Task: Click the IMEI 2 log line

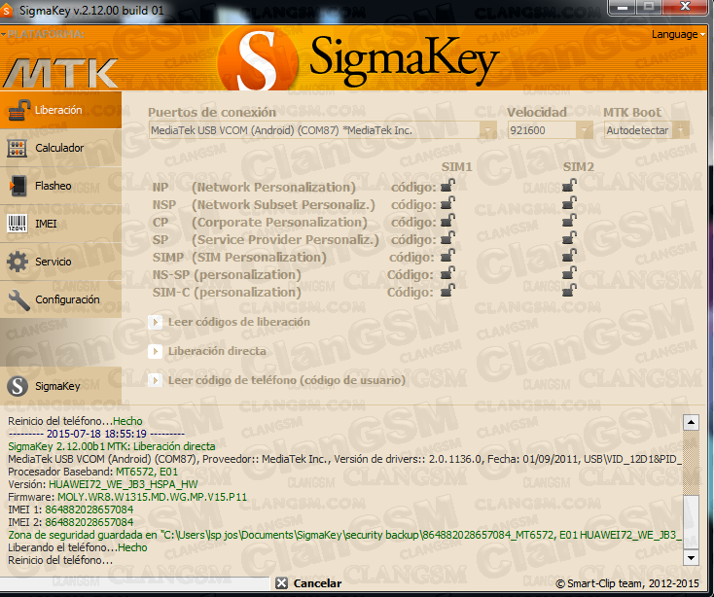Action: [71, 522]
